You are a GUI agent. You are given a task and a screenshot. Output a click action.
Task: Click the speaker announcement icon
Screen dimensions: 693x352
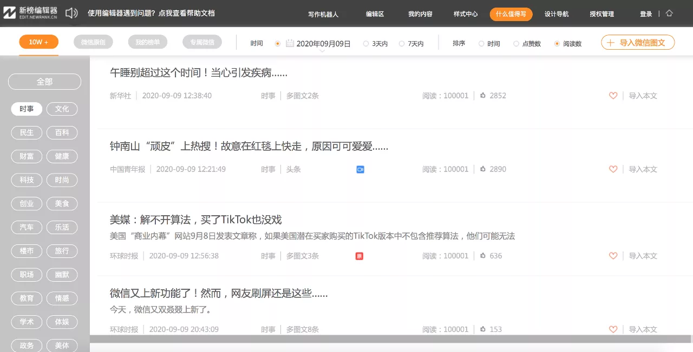point(71,13)
